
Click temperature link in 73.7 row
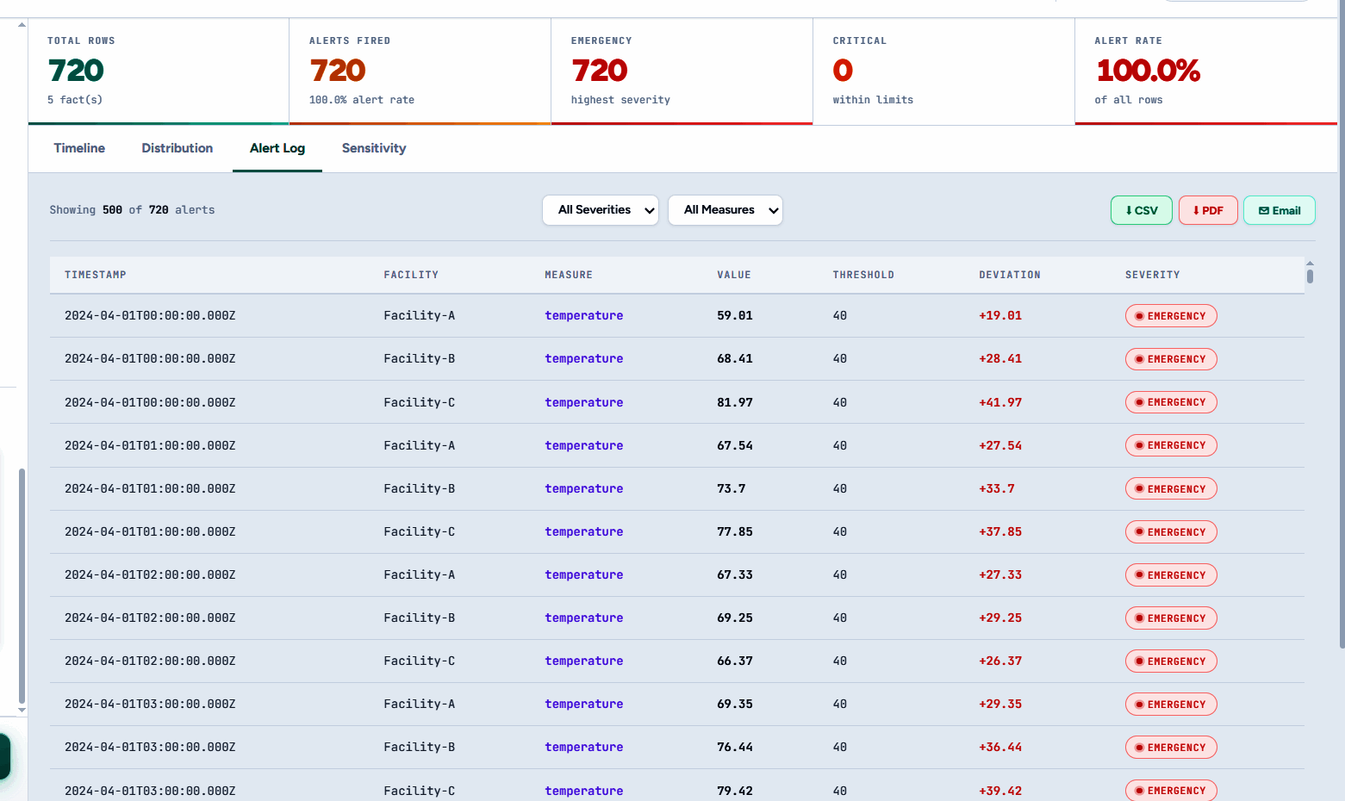(x=583, y=488)
